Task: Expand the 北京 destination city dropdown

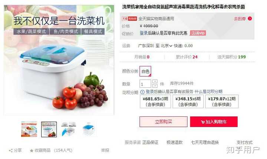Action: [167, 46]
